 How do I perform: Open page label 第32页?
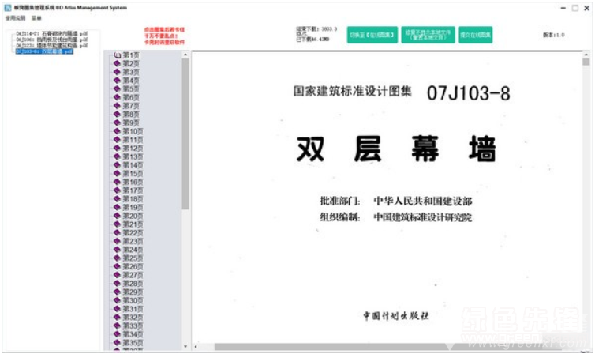tap(133, 318)
